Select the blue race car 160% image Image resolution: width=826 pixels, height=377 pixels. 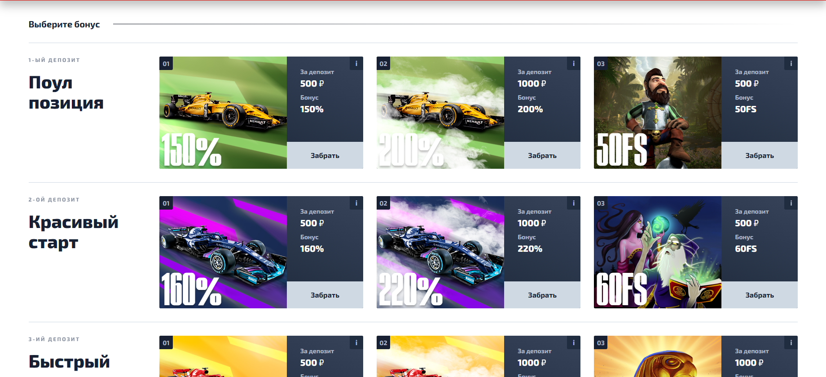pyautogui.click(x=223, y=252)
